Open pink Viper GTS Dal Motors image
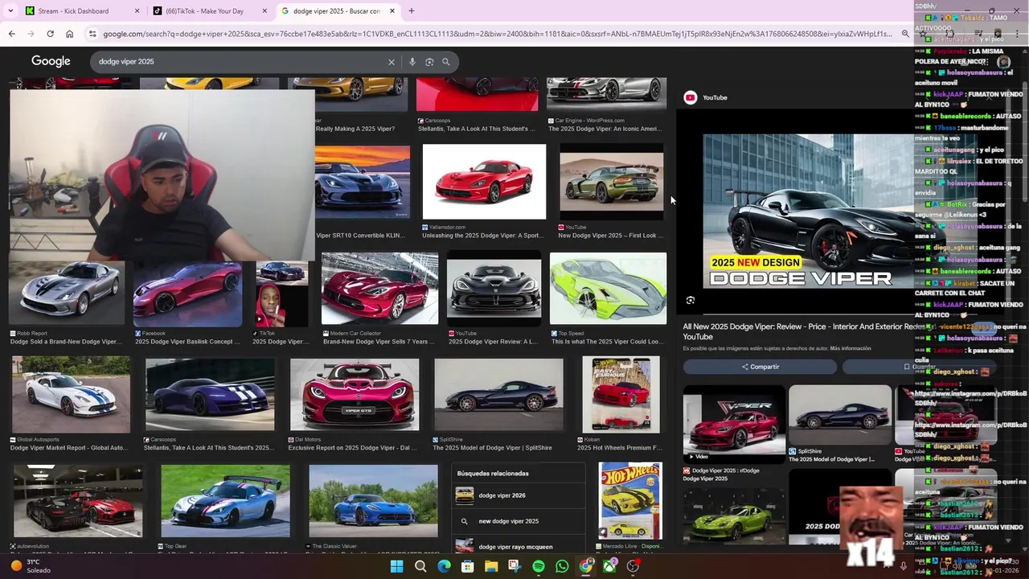The image size is (1029, 579). (x=355, y=395)
